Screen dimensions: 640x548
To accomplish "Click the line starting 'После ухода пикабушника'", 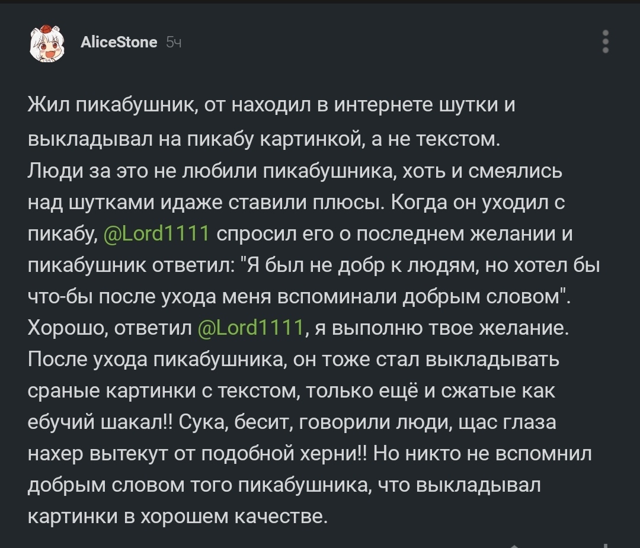I will coord(293,359).
